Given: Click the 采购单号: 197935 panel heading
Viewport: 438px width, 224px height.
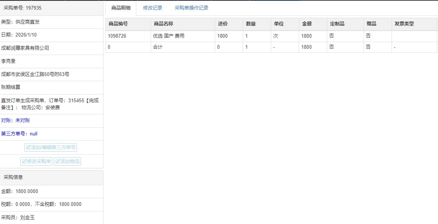Looking at the screenshot, I should [22, 8].
